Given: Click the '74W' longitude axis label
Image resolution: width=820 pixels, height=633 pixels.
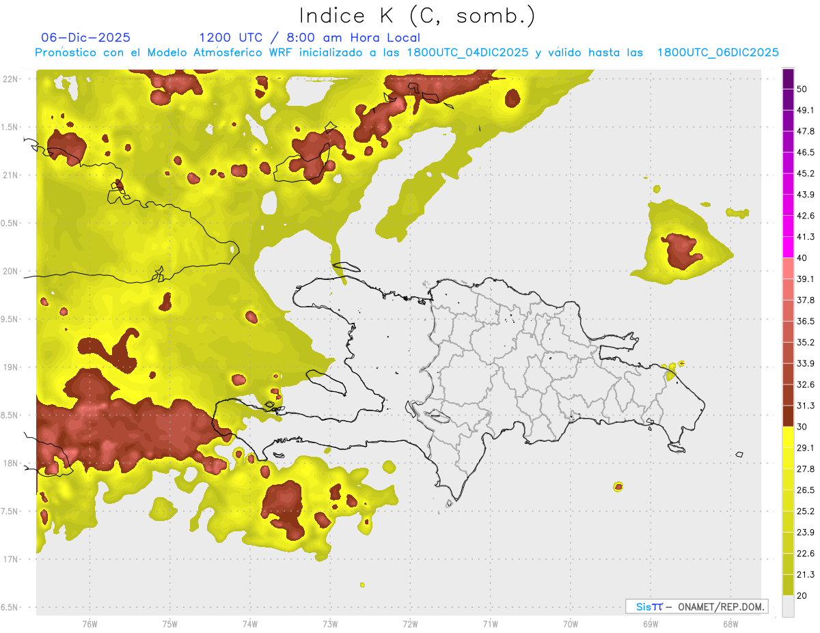Looking at the screenshot, I should 249,624.
